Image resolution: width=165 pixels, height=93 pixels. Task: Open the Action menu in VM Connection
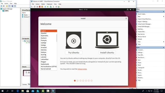pos(38,4)
